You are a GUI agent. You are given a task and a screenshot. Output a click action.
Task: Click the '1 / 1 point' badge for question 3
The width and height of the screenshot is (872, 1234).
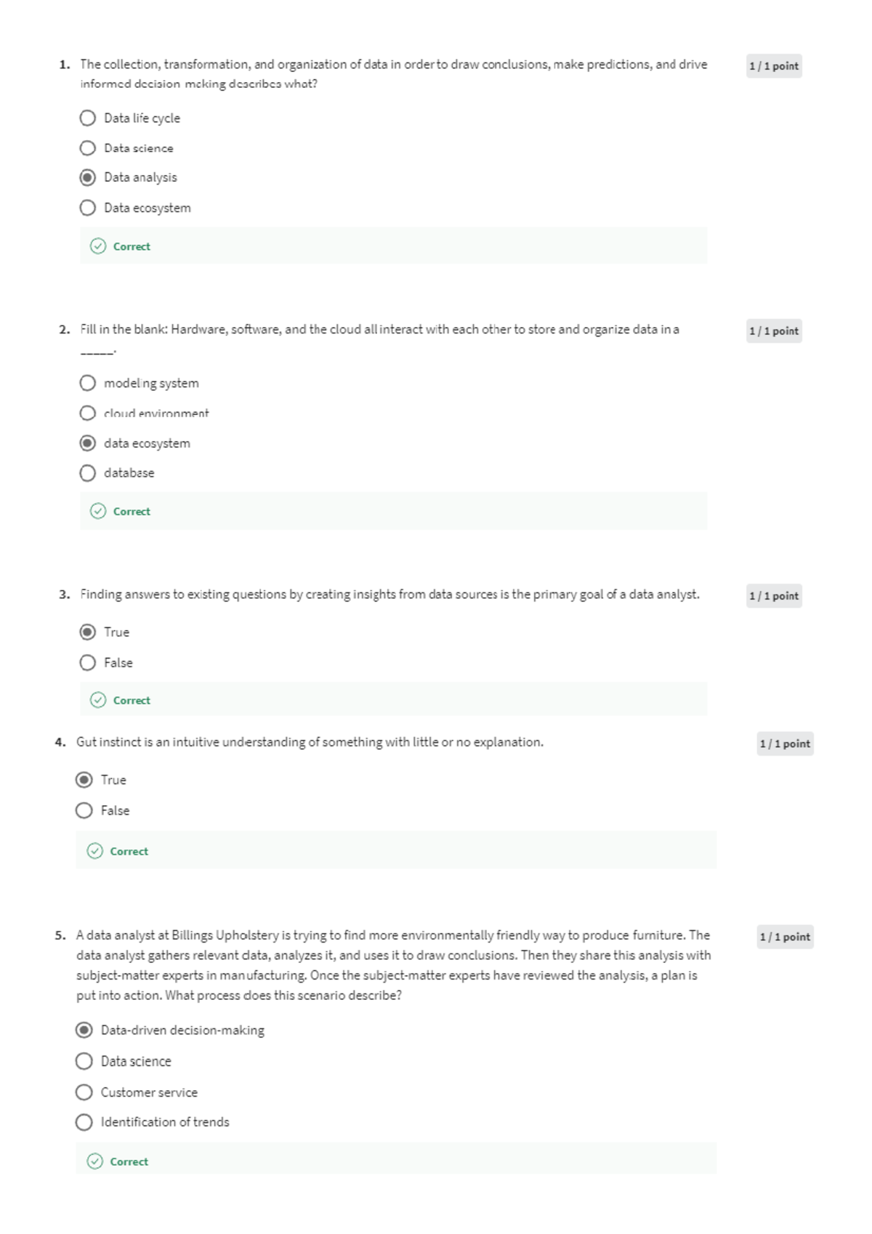pyautogui.click(x=774, y=596)
